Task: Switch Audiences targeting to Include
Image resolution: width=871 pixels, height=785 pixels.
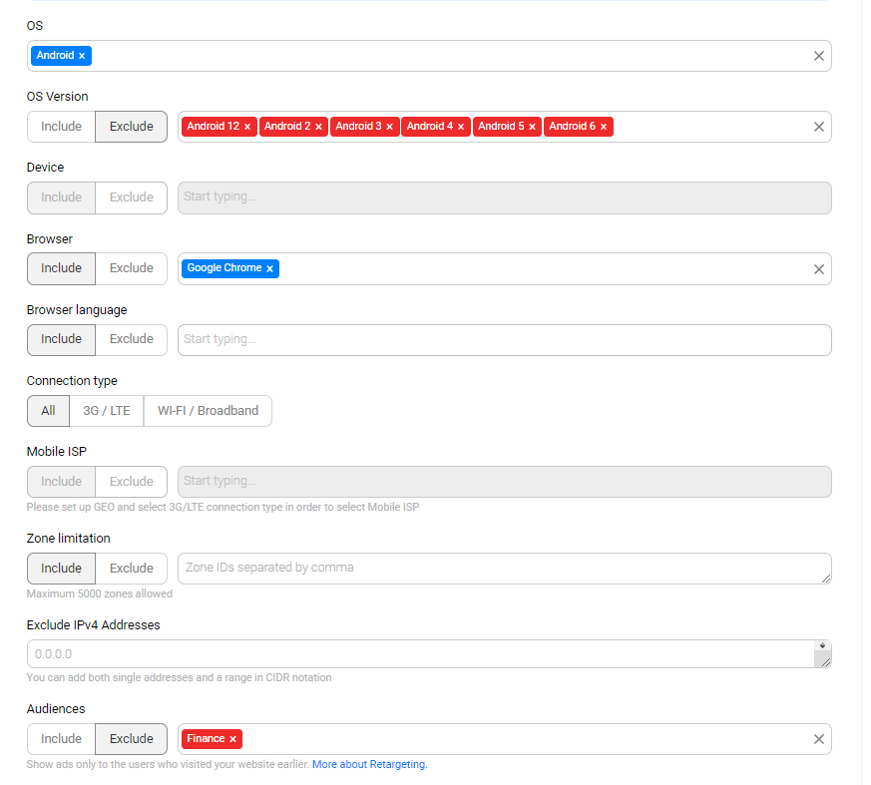Action: tap(61, 738)
